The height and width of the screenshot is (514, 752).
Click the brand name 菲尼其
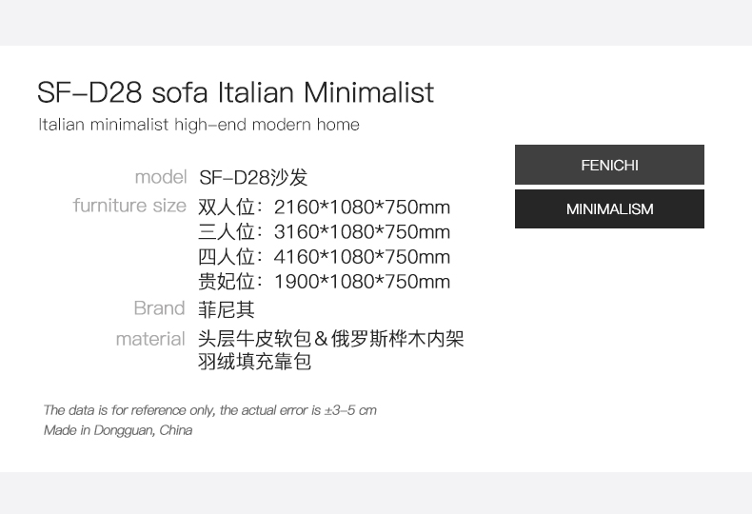click(x=227, y=309)
